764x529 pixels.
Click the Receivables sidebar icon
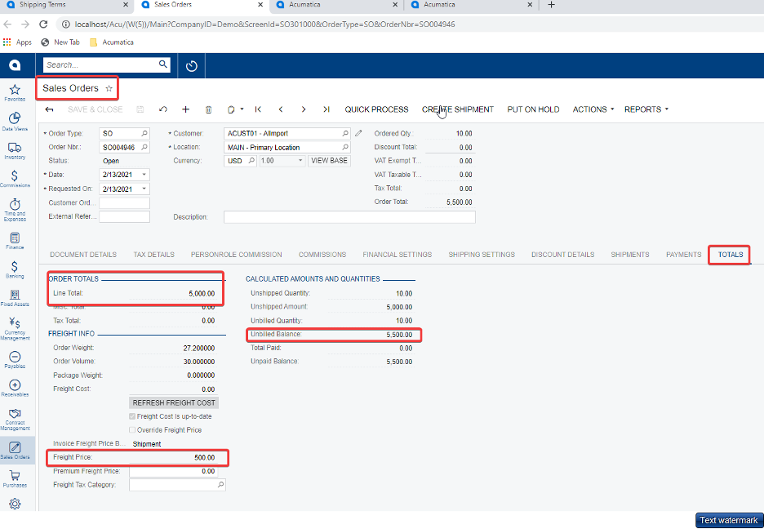click(15, 387)
